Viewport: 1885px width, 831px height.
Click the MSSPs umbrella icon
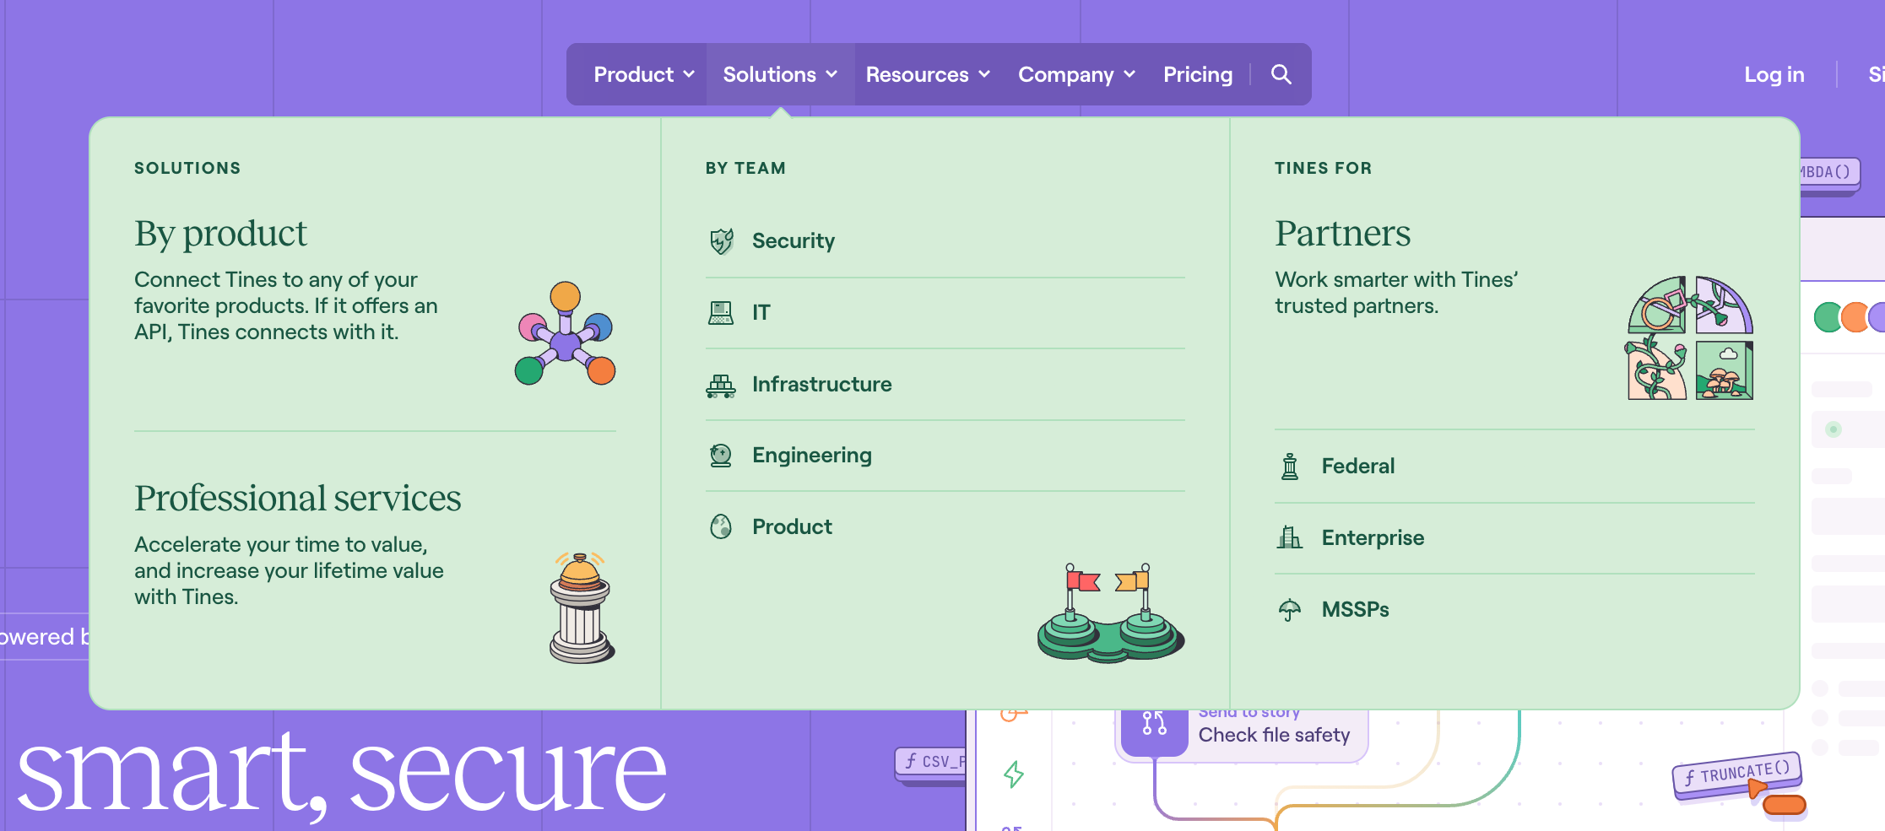[1289, 609]
